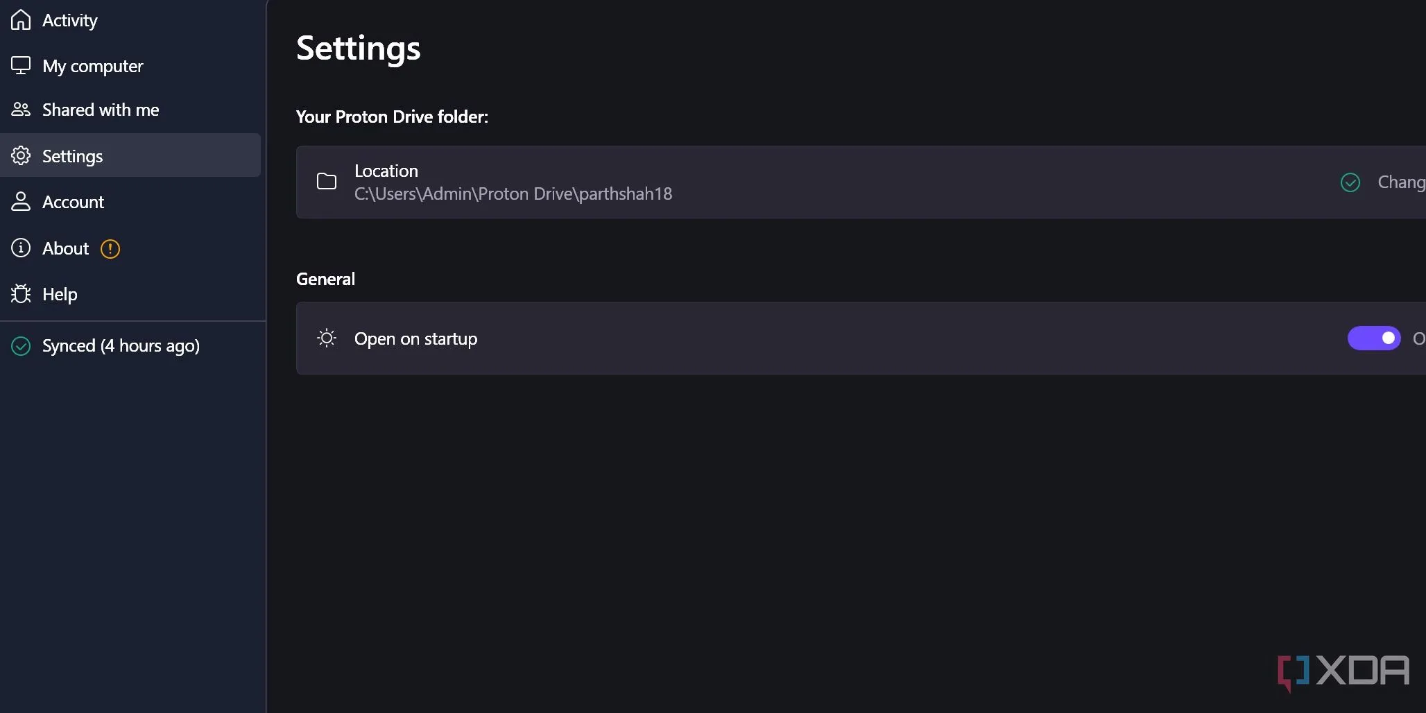Open the Shared with me label
The width and height of the screenshot is (1426, 713).
pyautogui.click(x=101, y=110)
